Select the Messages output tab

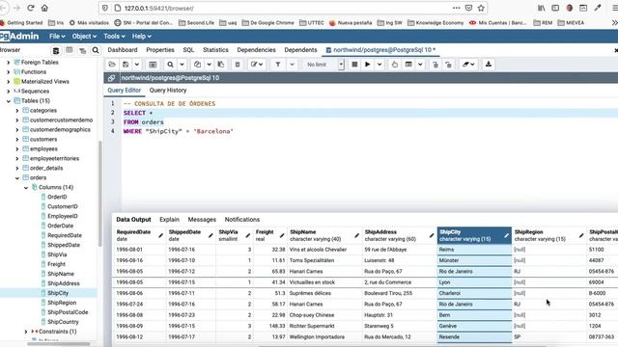tap(202, 220)
